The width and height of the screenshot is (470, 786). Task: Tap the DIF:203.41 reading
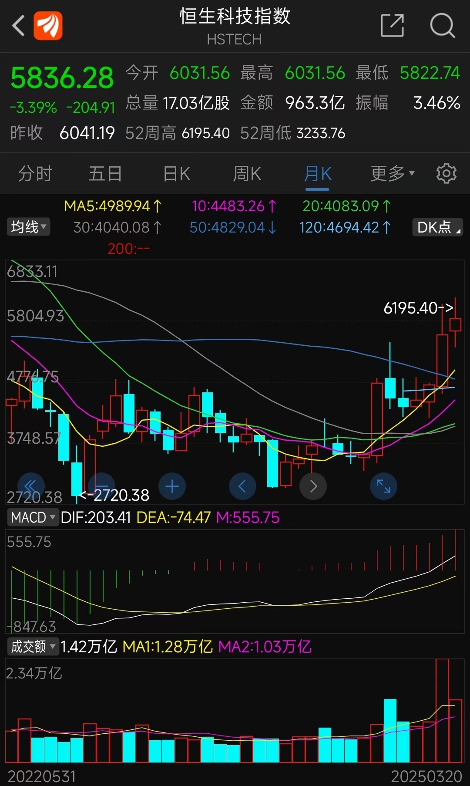point(96,517)
